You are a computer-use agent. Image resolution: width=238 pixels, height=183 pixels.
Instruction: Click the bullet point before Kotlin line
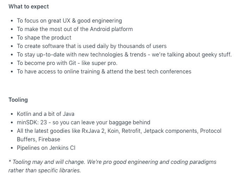(x=12, y=114)
